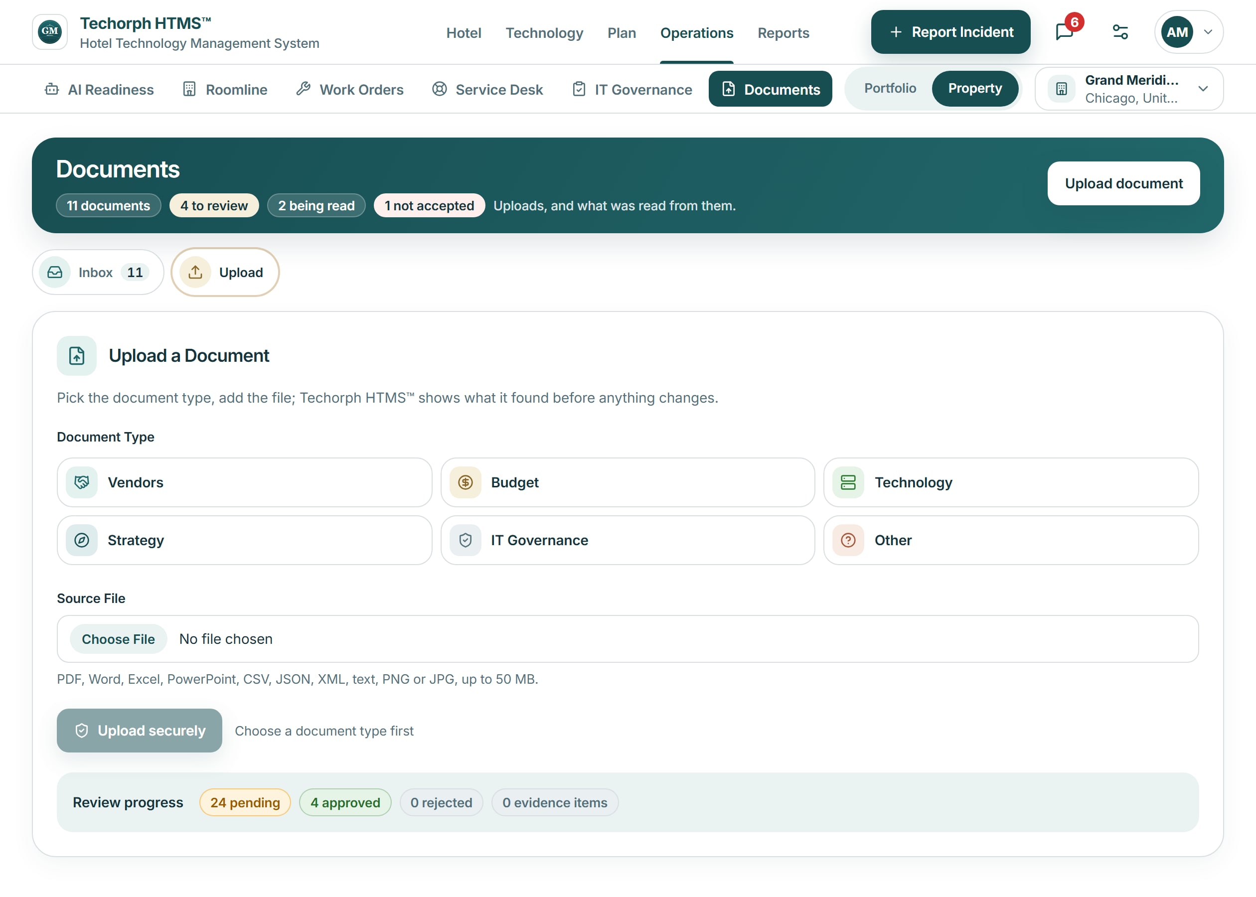Viewport: 1256px width, 897px height.
Task: Select Technology document type
Action: 1011,482
